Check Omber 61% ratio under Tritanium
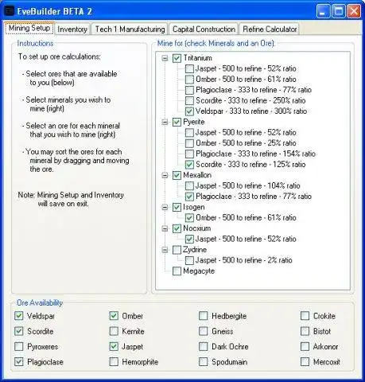 [x=189, y=80]
